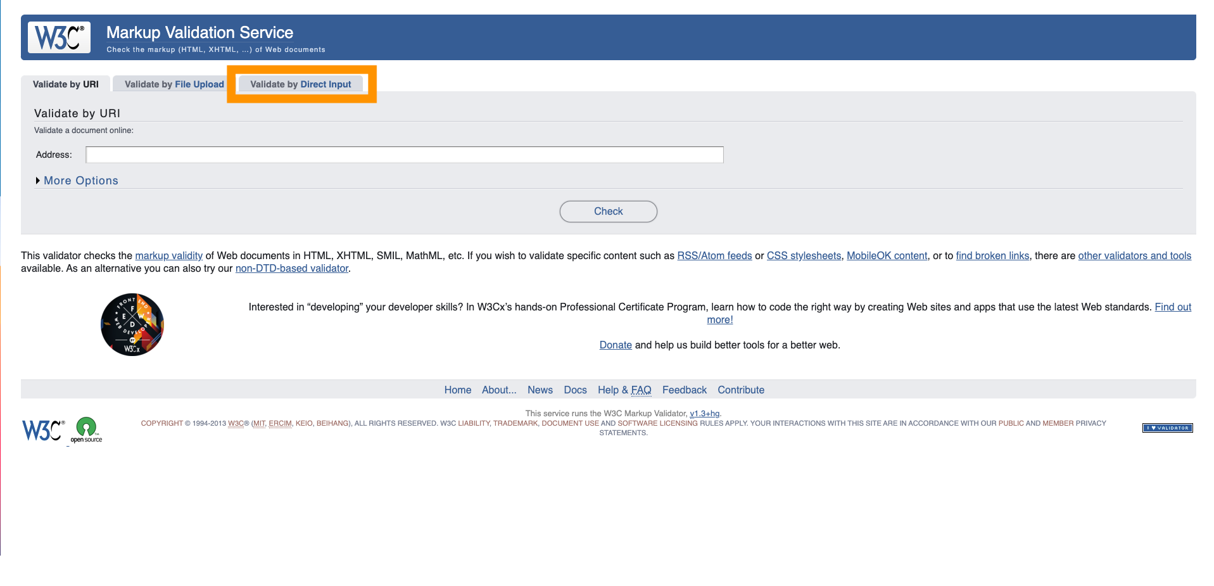This screenshot has height=586, width=1214.
Task: Open the KEIO link in copyright notice
Action: tap(304, 423)
